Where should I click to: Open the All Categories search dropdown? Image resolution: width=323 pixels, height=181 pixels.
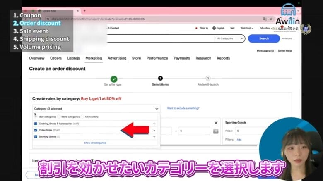point(230,38)
